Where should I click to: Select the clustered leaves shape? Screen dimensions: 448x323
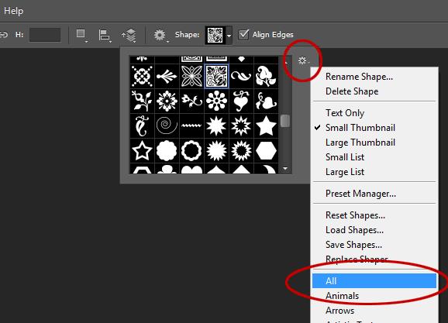coord(266,76)
